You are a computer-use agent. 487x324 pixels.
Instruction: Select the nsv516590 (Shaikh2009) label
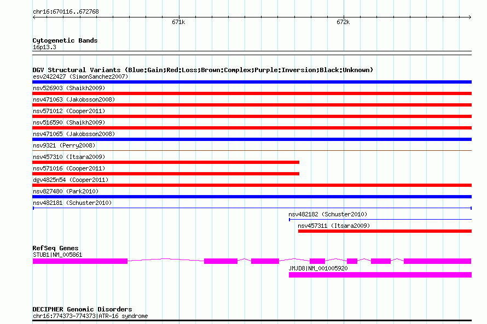pyautogui.click(x=69, y=122)
